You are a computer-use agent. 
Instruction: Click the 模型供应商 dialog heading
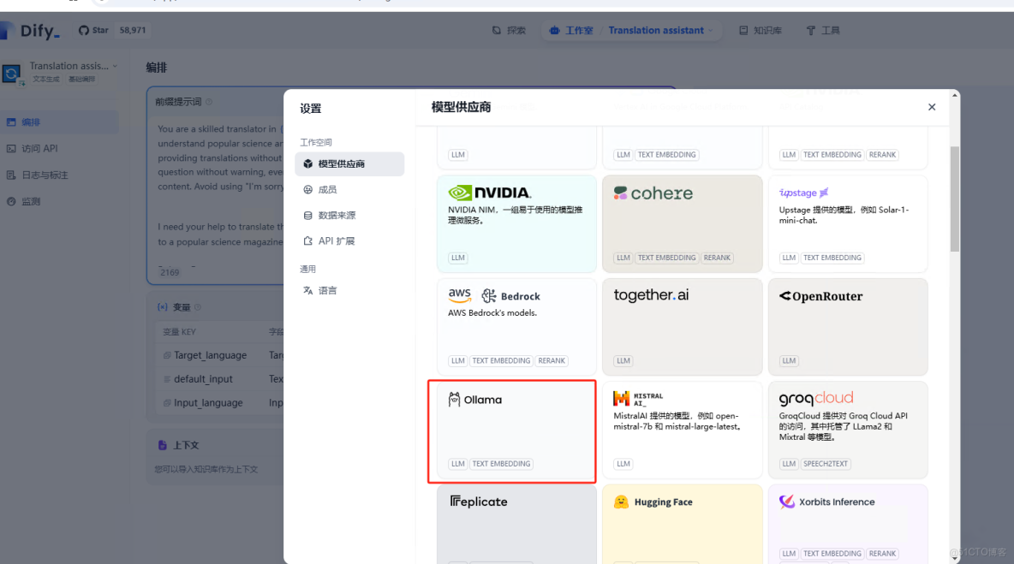[461, 107]
